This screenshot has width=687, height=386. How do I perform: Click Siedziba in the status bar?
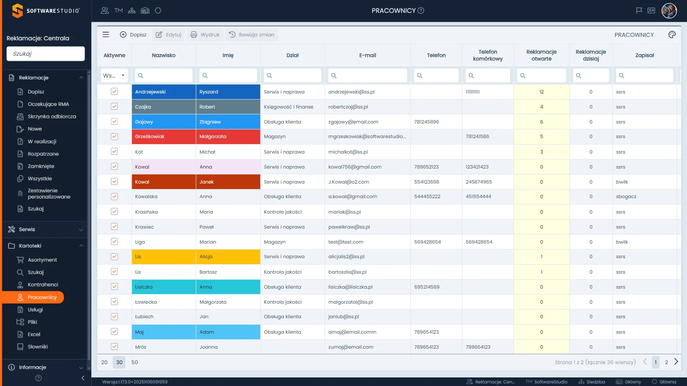click(x=592, y=382)
